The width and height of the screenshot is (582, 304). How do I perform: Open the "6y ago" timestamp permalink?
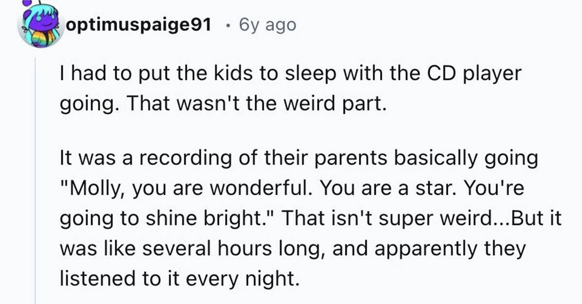point(268,25)
